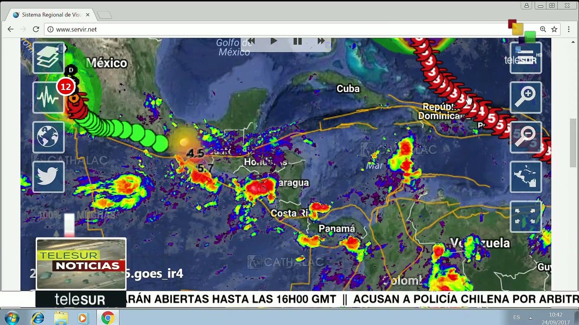Open the seismic activity alerts icon
Screen dimensions: 579x325
(x=48, y=97)
